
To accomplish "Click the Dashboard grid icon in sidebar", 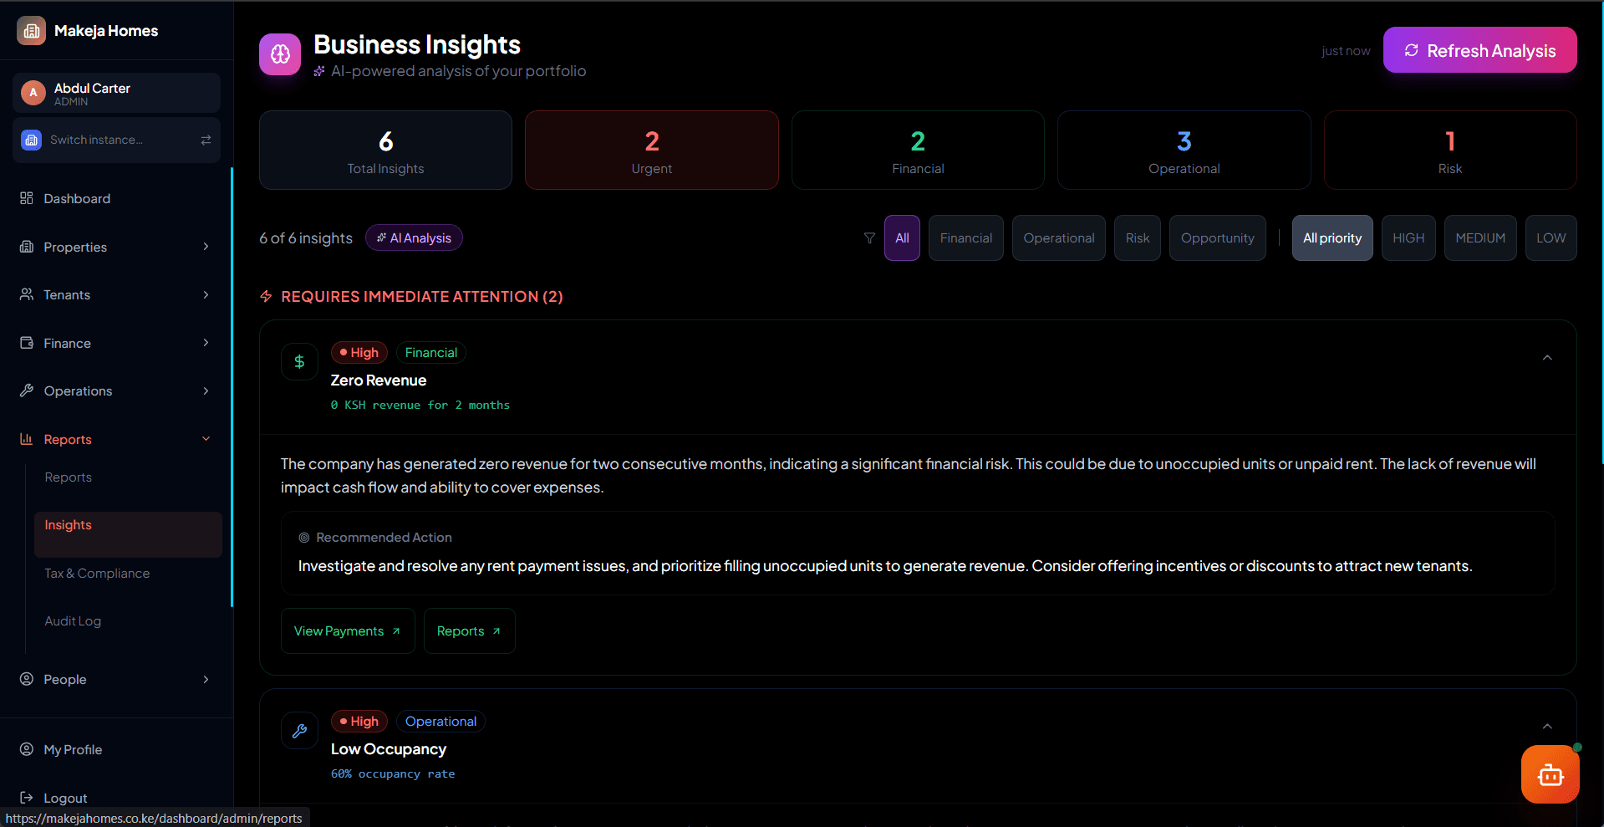I will coord(27,198).
